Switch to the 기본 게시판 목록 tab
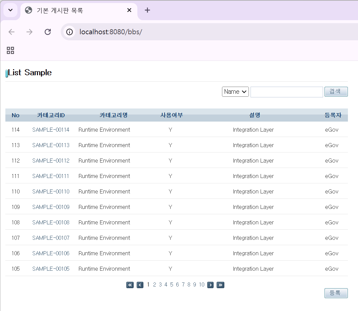Screen dimensions: 358x311 point(67,10)
